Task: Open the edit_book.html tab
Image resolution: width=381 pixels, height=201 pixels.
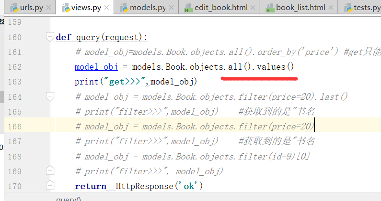Action: (x=219, y=8)
